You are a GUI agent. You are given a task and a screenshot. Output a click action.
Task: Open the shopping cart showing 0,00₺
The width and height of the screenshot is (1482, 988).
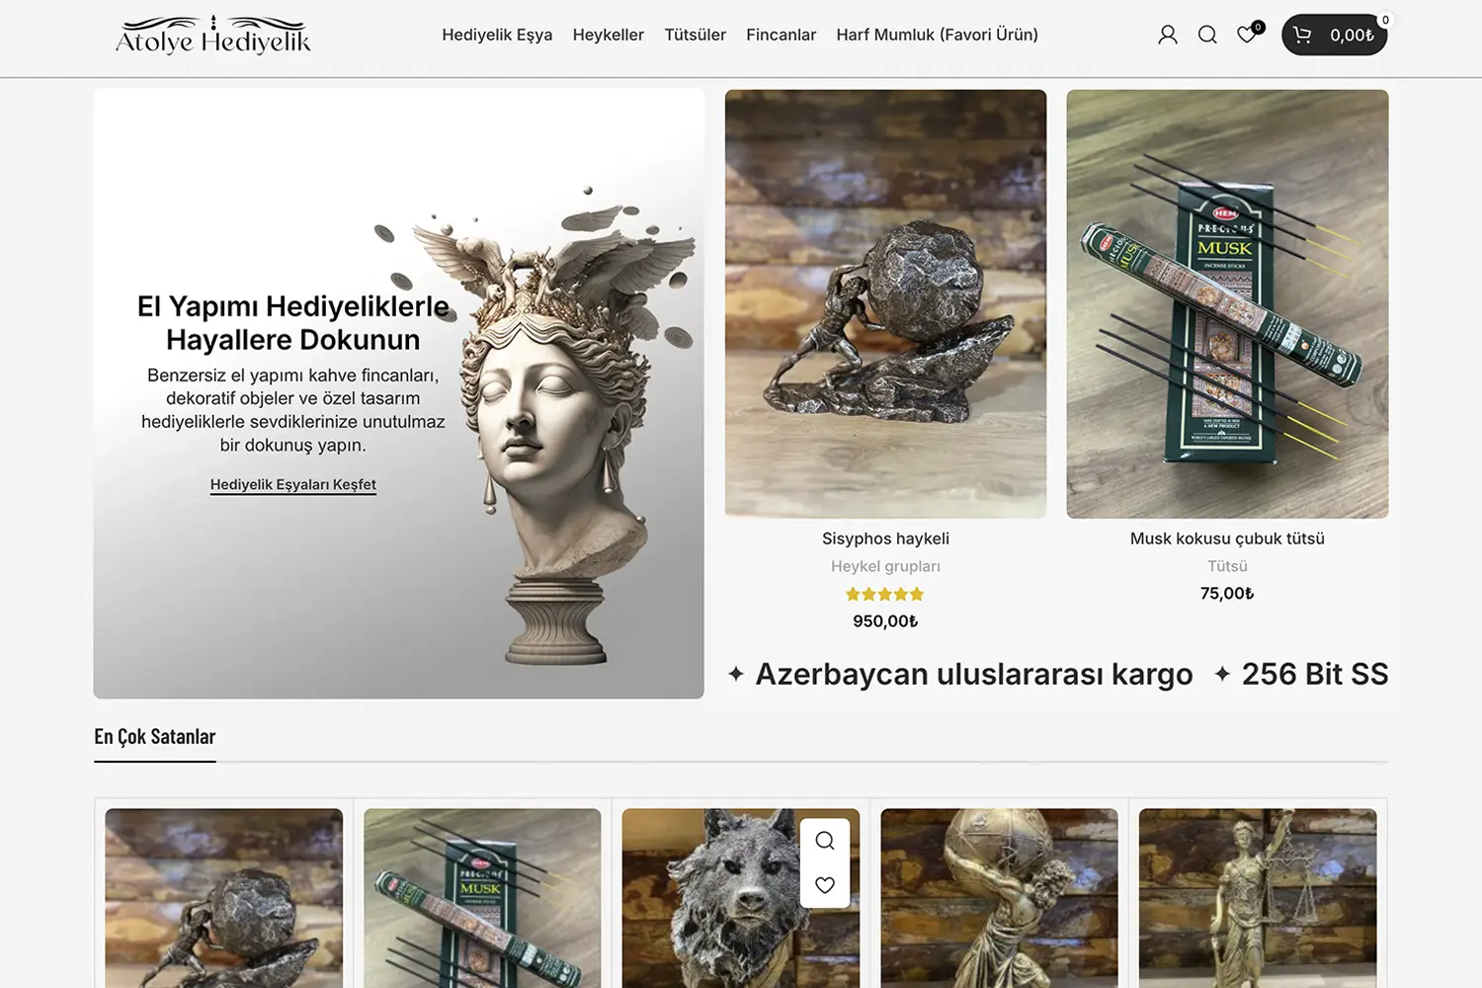pos(1334,36)
